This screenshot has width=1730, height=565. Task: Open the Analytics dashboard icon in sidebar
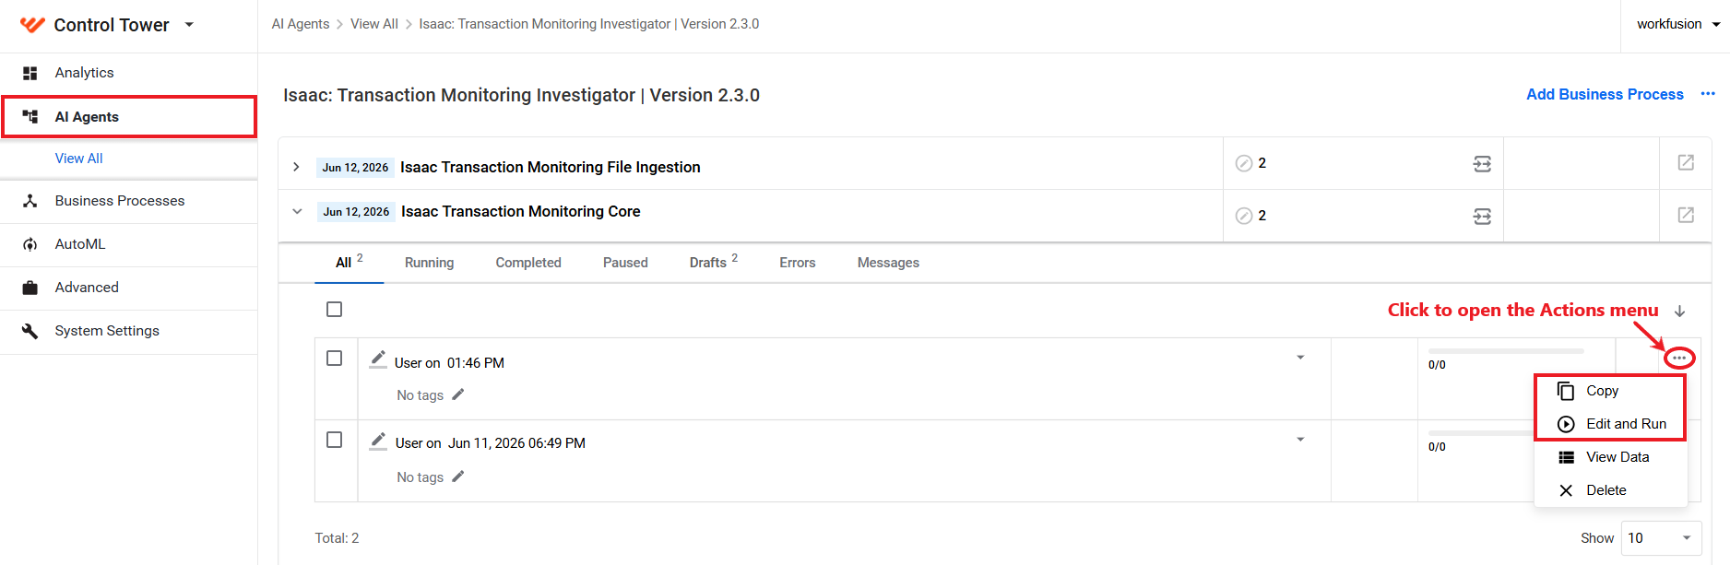tap(30, 73)
